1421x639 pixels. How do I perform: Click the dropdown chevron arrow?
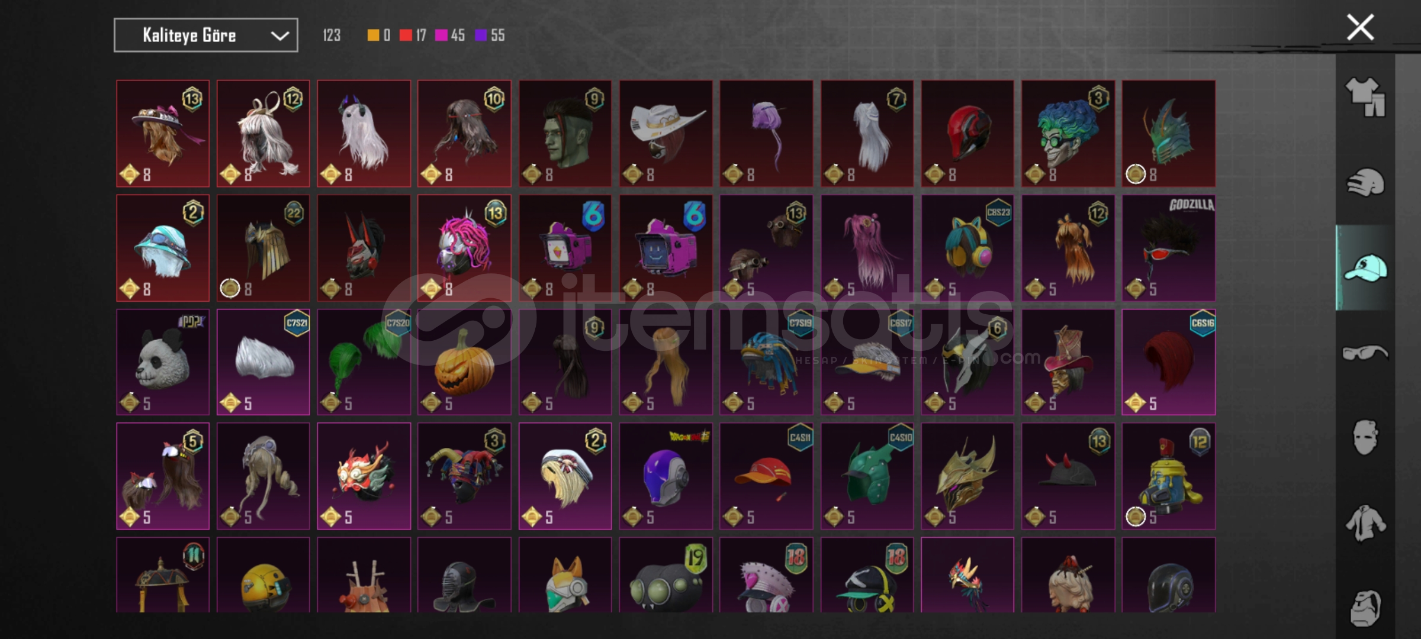[x=279, y=35]
